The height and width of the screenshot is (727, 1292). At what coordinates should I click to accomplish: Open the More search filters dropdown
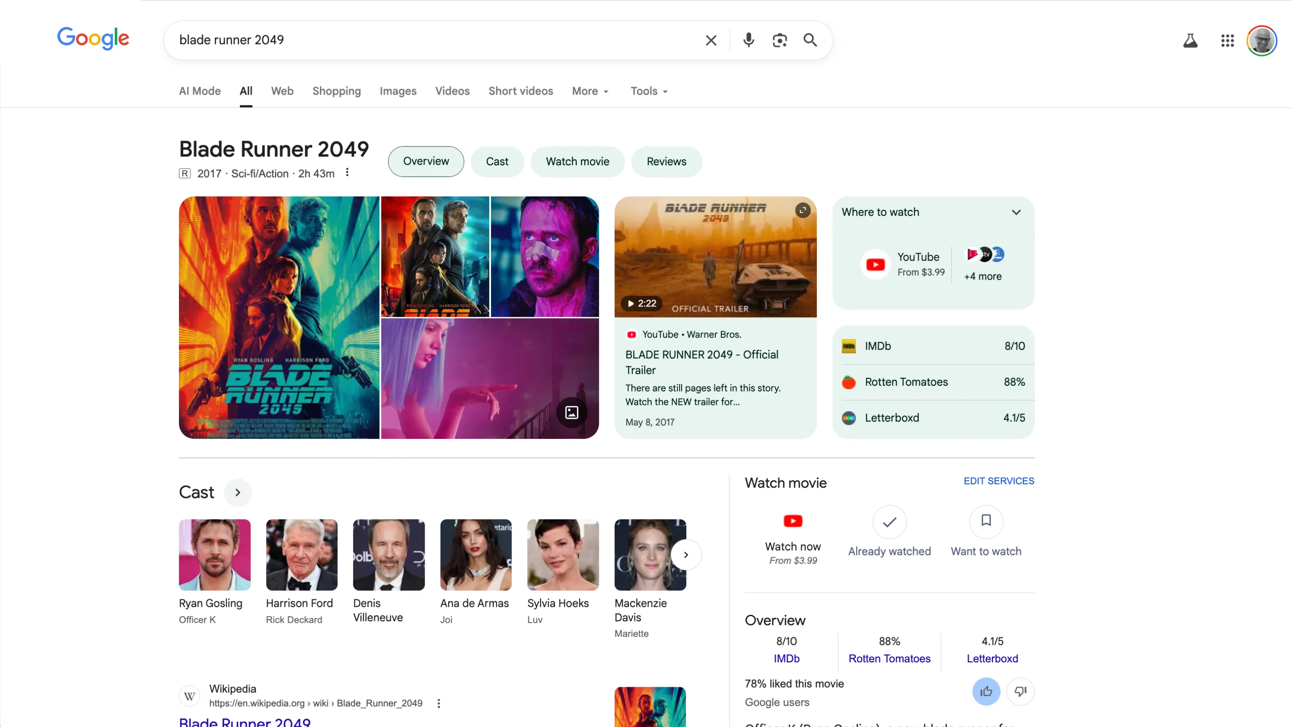click(590, 91)
